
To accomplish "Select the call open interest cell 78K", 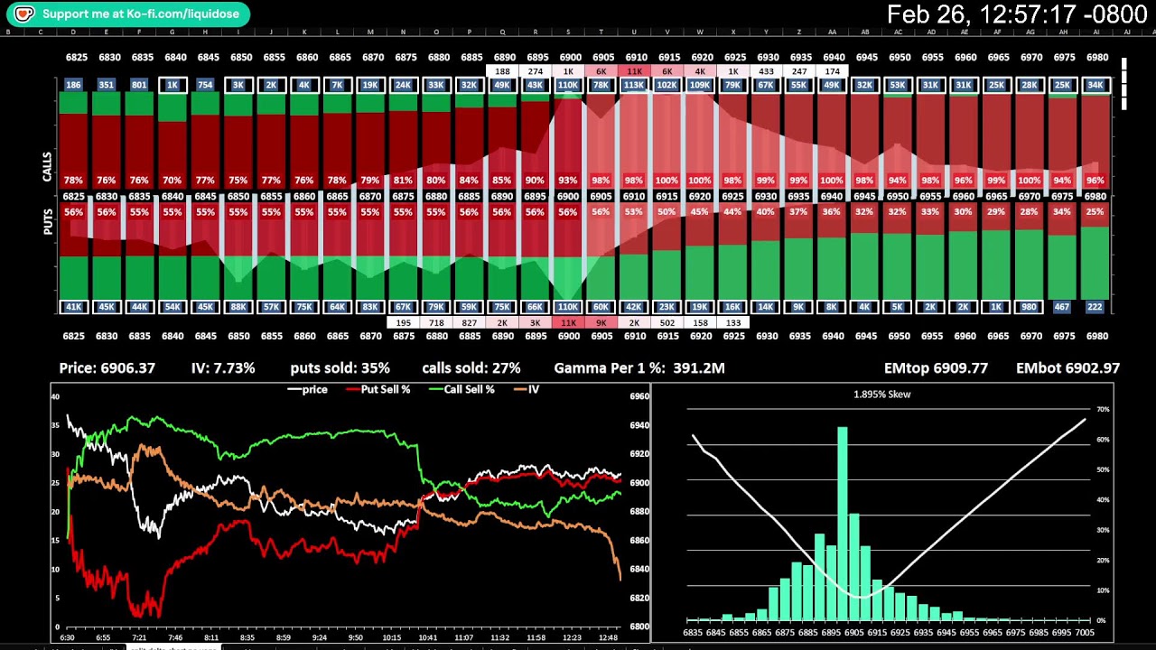I will [601, 85].
